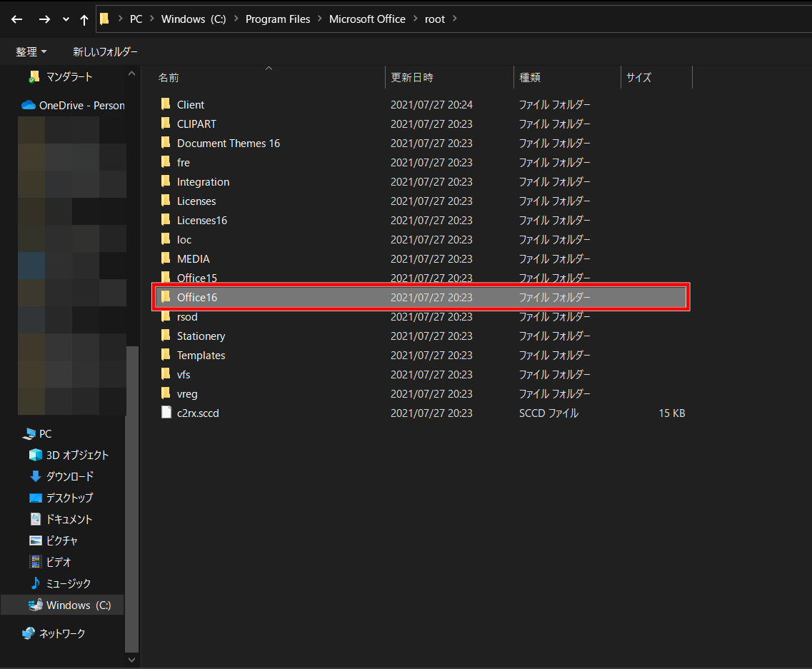Click navigation pane scroll down arrow
Viewport: 812px width, 669px height.
(x=131, y=660)
